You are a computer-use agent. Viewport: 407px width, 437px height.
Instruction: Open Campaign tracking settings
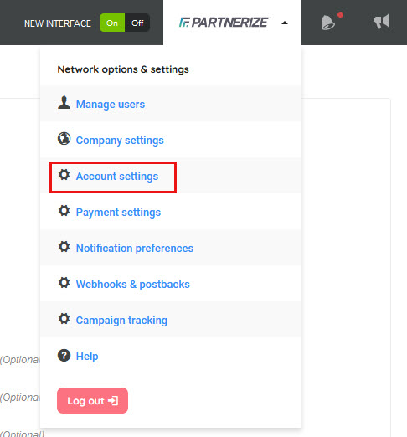coord(121,321)
